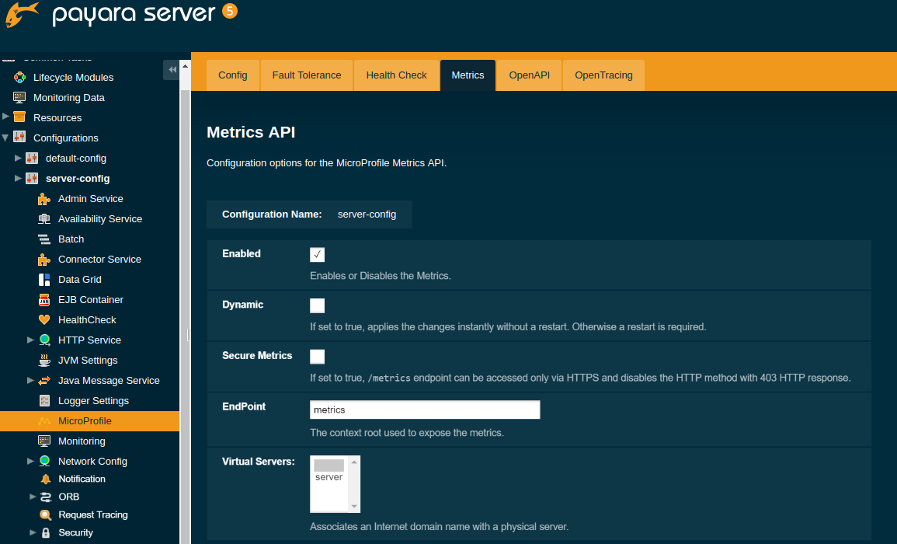The image size is (897, 544).
Task: Click the Monitoring Data icon
Action: [x=19, y=97]
